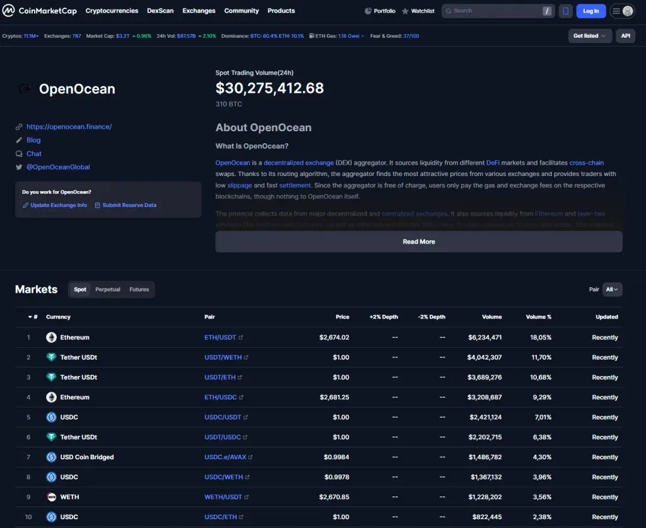Click external link icon beside USDC.e/AVAX
This screenshot has width=646, height=528.
[x=250, y=457]
